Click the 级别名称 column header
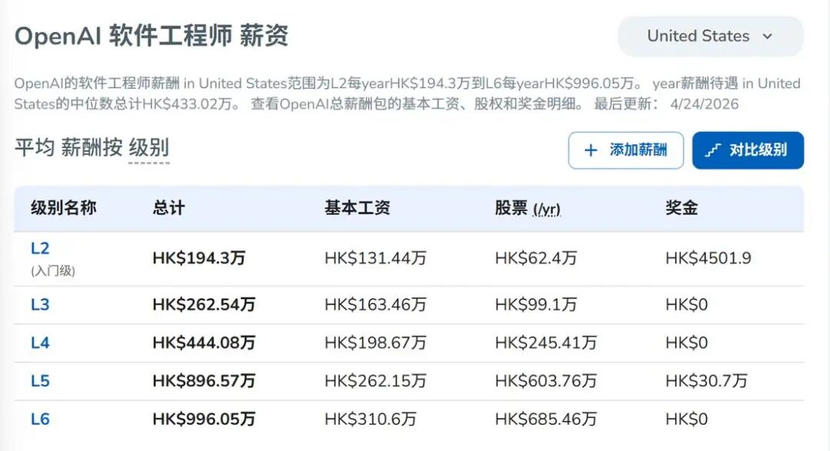 (x=64, y=208)
